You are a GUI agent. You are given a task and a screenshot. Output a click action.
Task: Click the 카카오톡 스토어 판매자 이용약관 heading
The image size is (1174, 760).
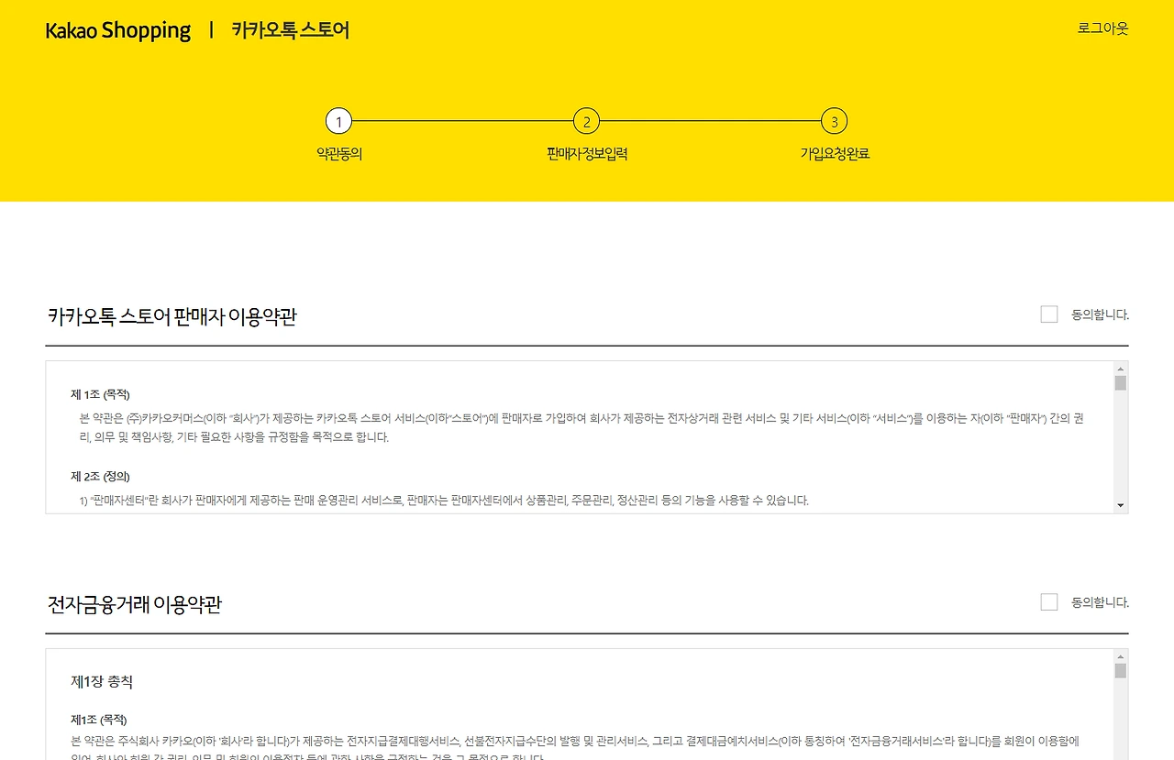click(172, 317)
